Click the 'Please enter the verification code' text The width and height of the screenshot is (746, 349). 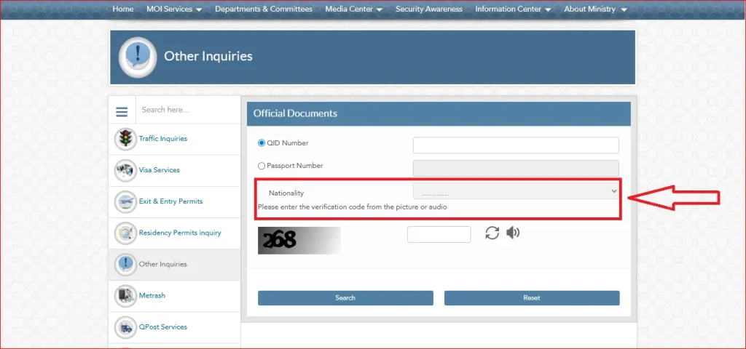353,207
